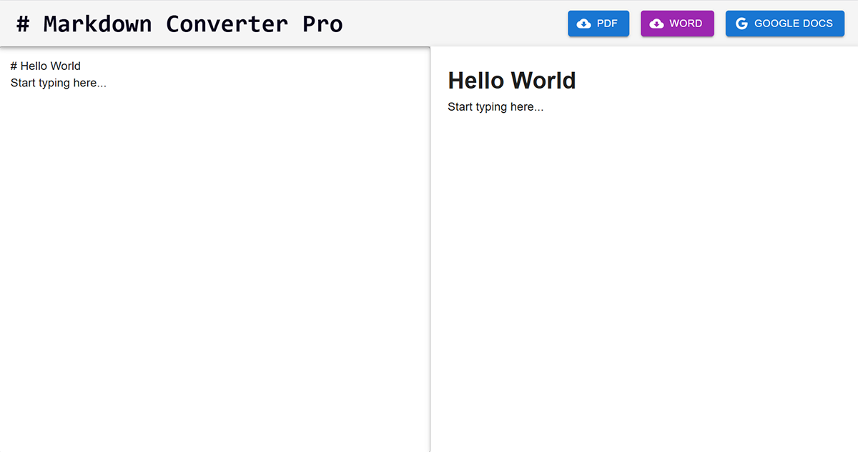Viewport: 858px width, 452px height.
Task: Click the Hello World heading in the preview
Action: (511, 80)
